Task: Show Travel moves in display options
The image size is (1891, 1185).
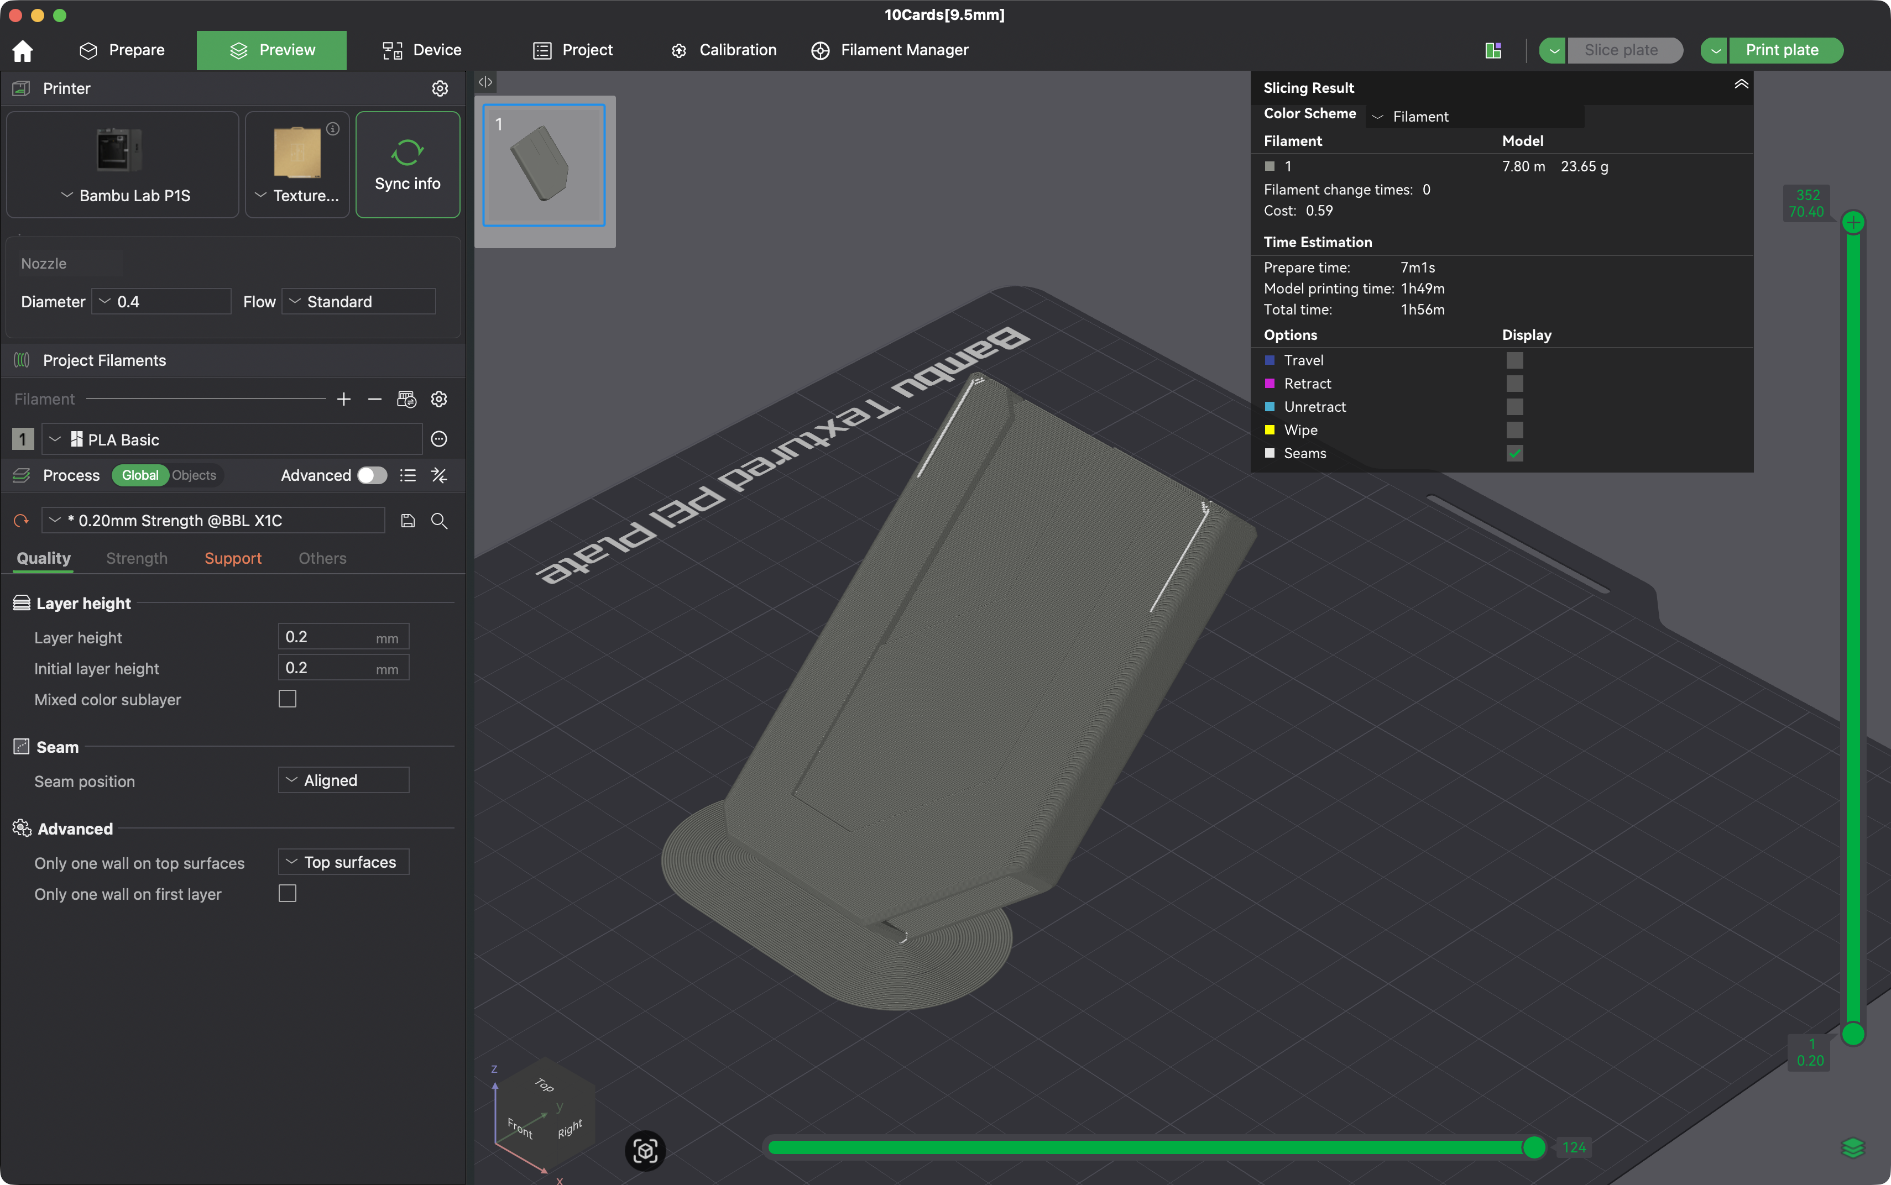Action: (x=1514, y=360)
